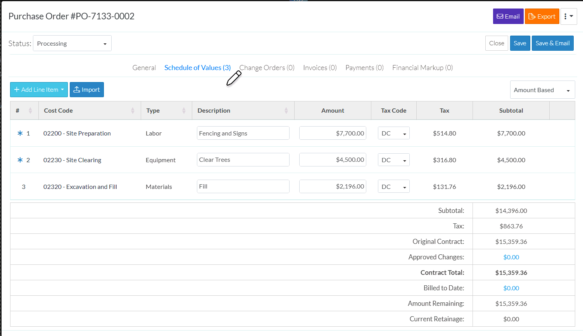Click the Import button

87,89
